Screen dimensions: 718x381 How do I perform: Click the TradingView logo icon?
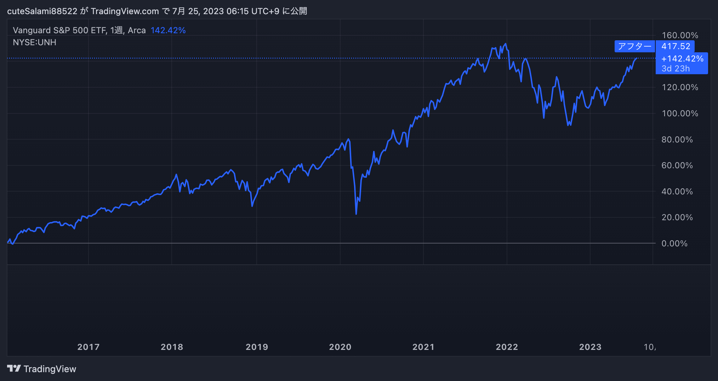(14, 369)
